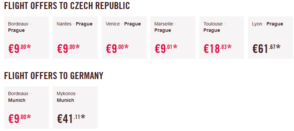The width and height of the screenshot is (294, 131).
Task: Select the Nantes to Prague offer card
Action: click(75, 38)
